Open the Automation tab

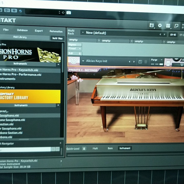(56, 31)
